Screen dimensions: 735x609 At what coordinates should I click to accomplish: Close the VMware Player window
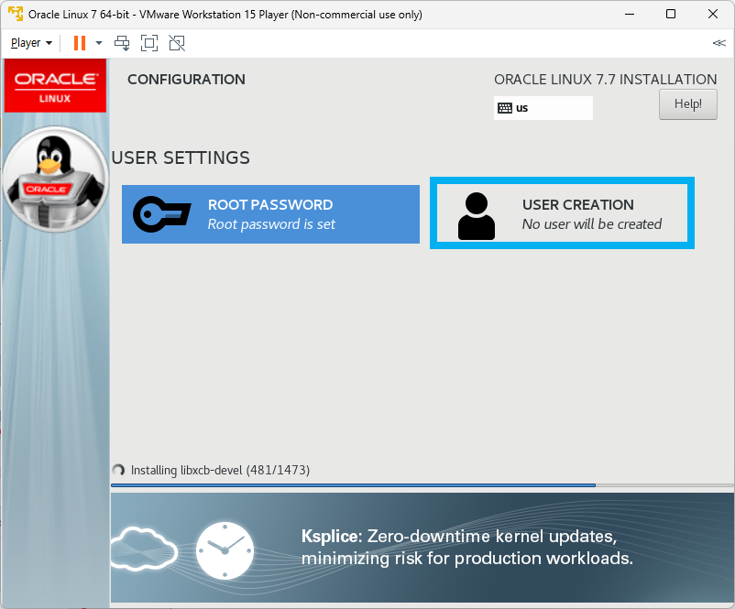713,14
